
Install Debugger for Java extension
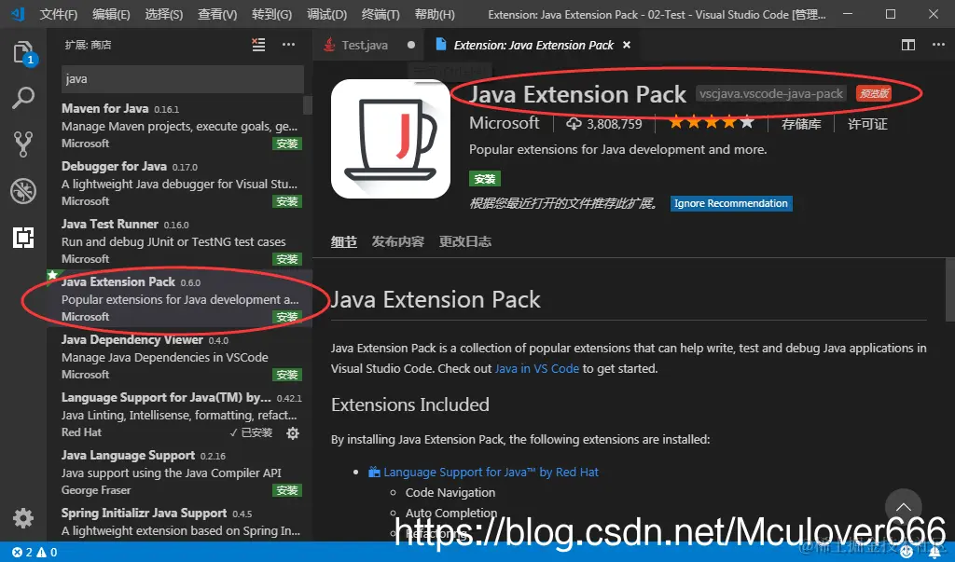point(287,201)
